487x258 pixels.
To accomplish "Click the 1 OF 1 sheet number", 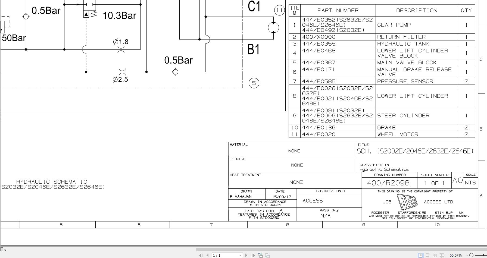I will (x=435, y=183).
